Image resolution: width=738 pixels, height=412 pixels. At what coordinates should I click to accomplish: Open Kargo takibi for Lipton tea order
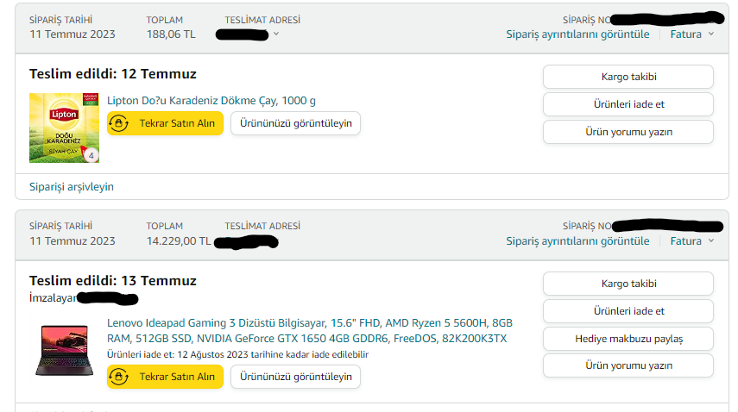pos(628,77)
